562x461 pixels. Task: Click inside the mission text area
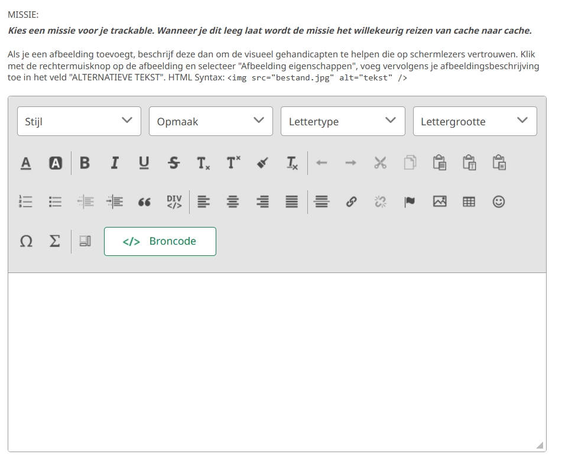pyautogui.click(x=277, y=361)
